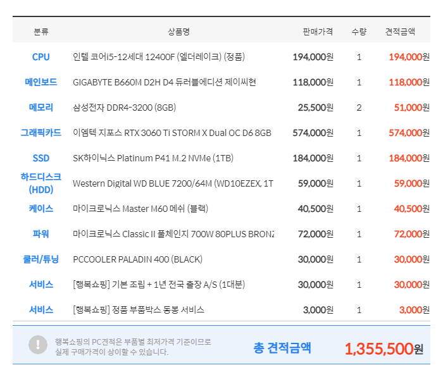Screen dimensions: 443x377
Task: Select product 이엠텍 지포스 RTX 3060 Ti
Action: click(172, 133)
